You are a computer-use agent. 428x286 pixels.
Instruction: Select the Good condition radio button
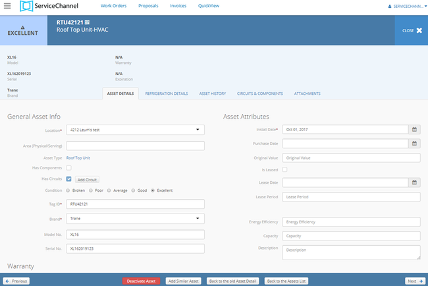(x=133, y=190)
